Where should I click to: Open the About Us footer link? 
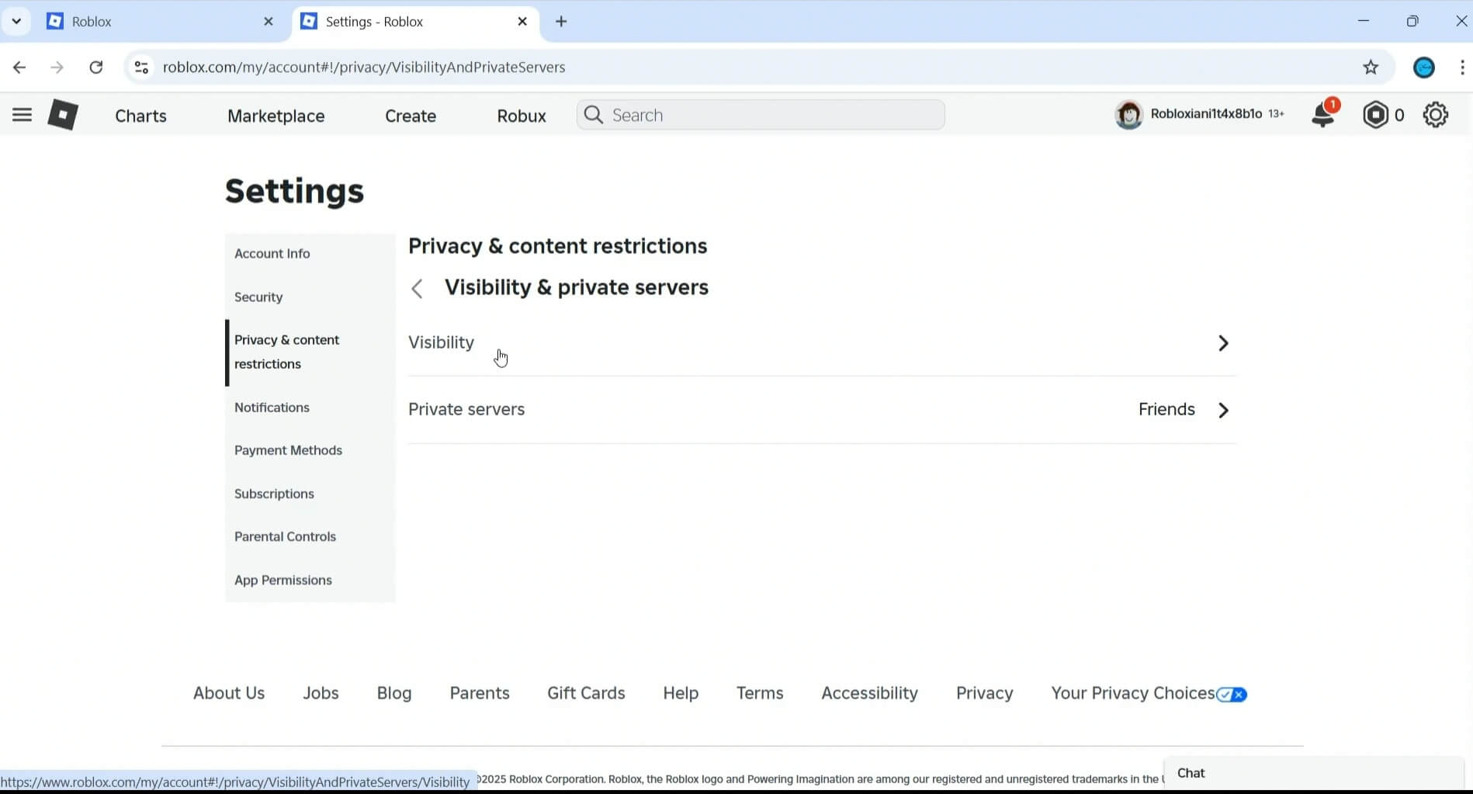tap(229, 693)
